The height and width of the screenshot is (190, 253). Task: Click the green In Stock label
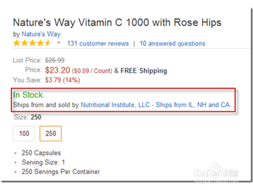[x=29, y=95]
